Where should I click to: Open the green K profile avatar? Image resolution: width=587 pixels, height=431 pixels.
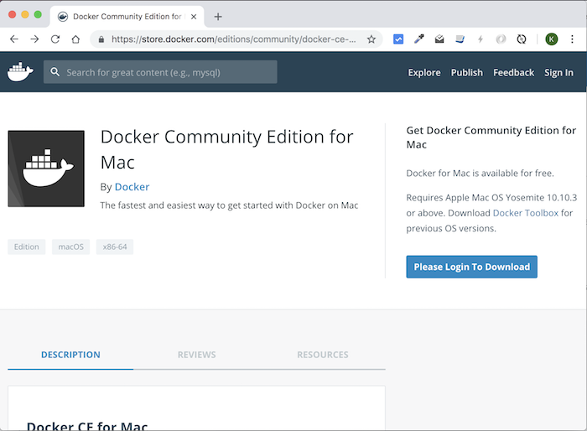tap(552, 39)
